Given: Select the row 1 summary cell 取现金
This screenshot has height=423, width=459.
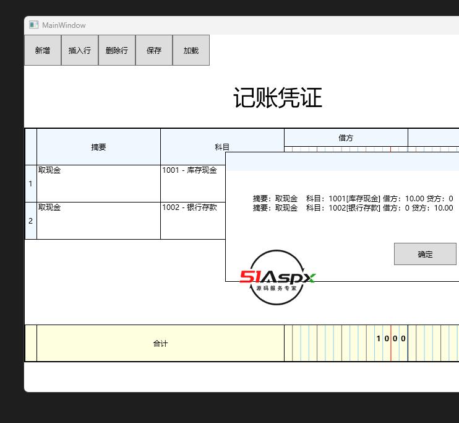Looking at the screenshot, I should coord(98,183).
